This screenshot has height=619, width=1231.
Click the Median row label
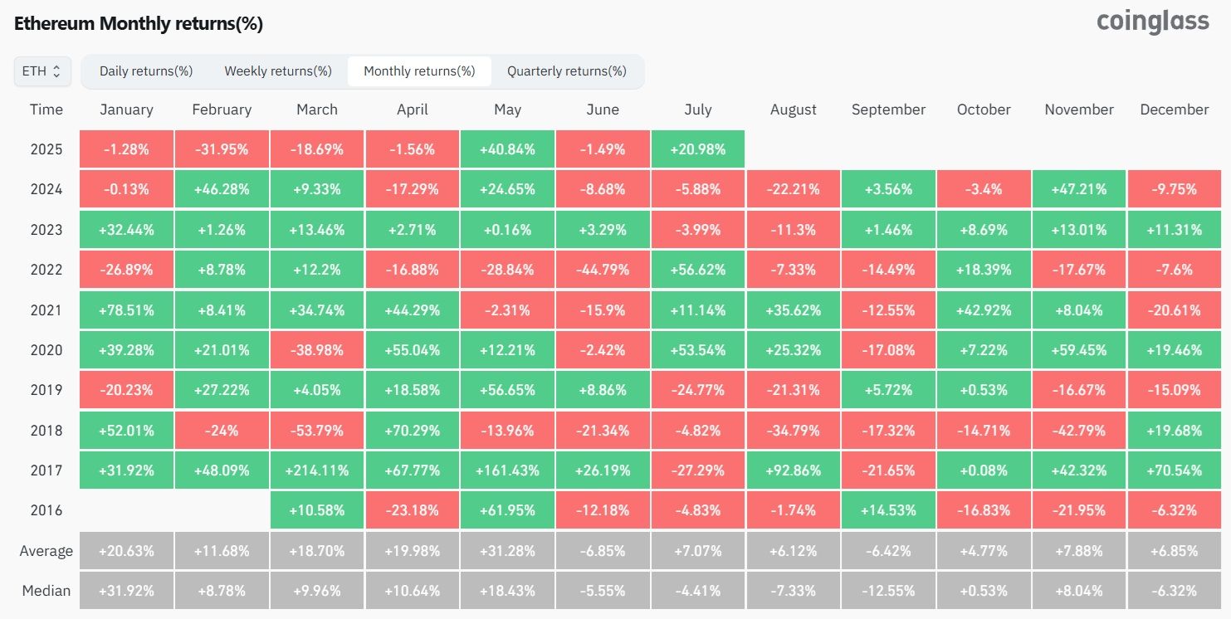46,591
